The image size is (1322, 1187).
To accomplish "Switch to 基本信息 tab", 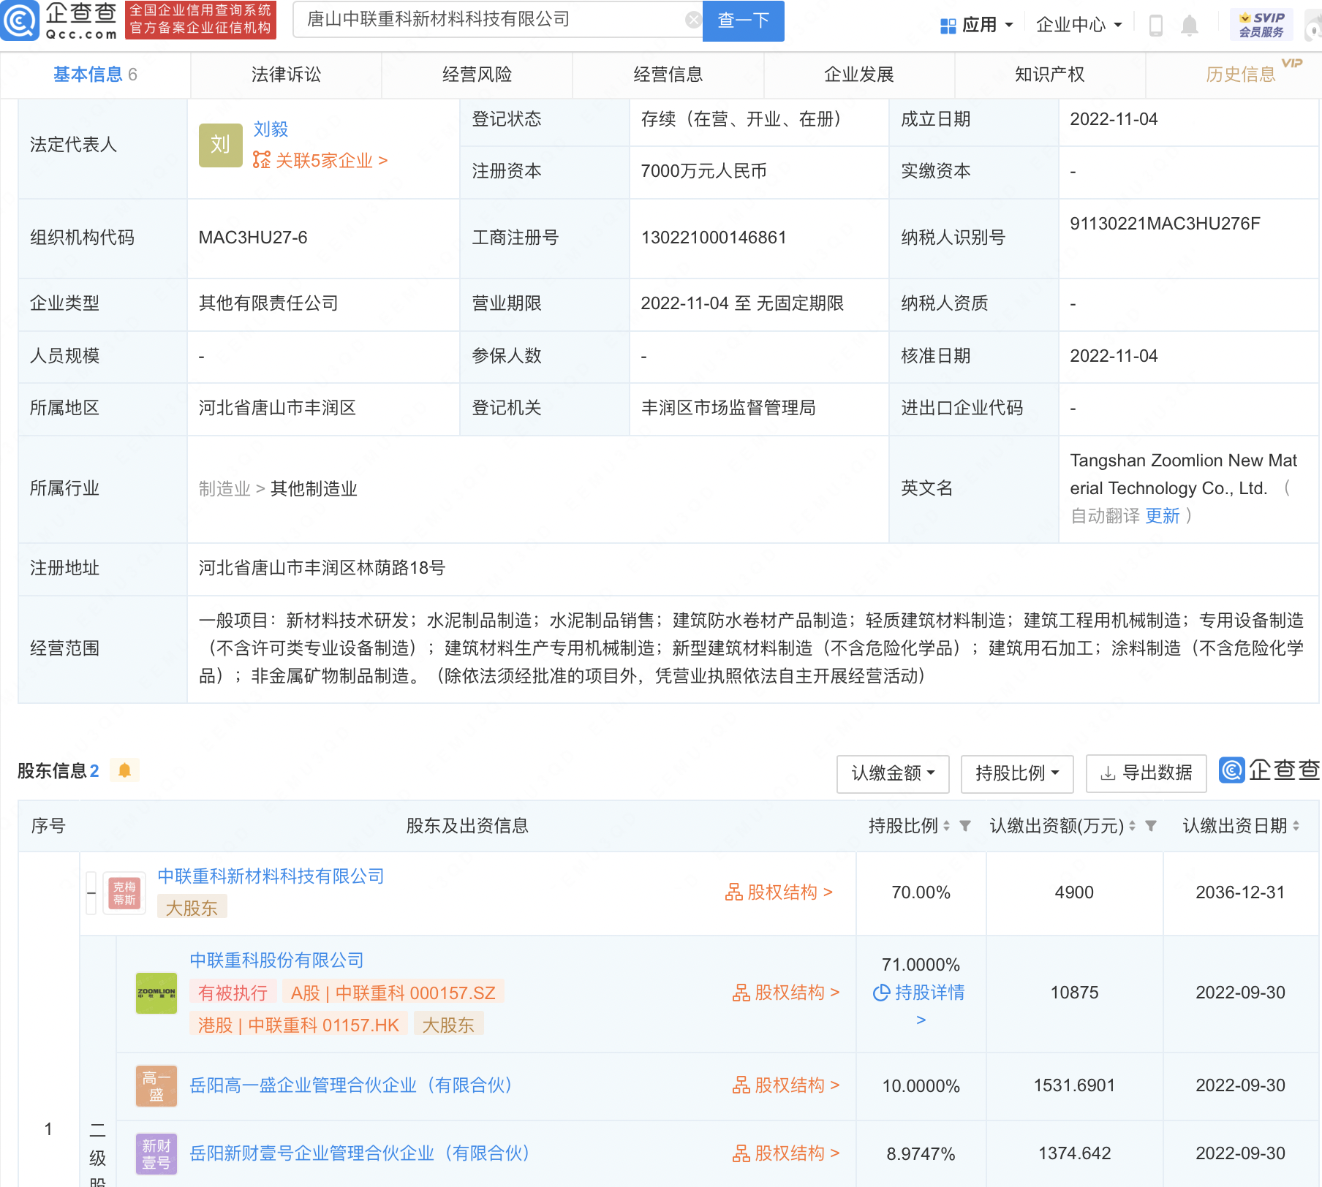I will pyautogui.click(x=95, y=75).
